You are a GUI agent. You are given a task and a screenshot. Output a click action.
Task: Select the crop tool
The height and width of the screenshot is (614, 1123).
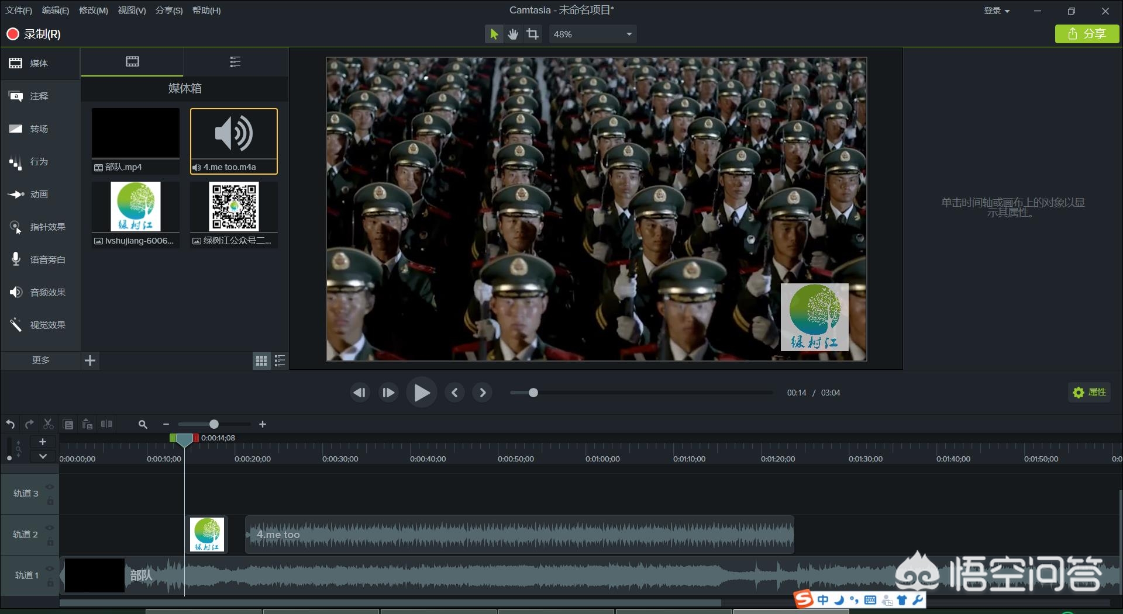532,34
